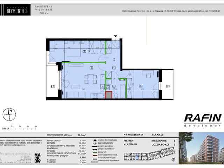Screen dimensions: 224x168
Task: Click 'LICZBA POKOI' label
Action: [x=160, y=145]
